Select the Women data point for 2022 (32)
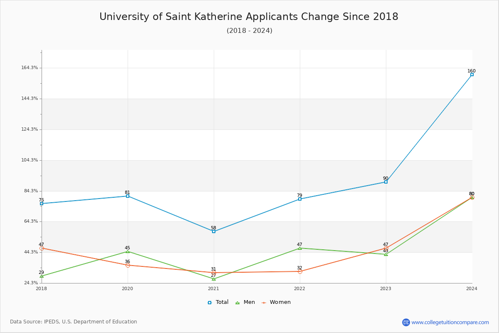This screenshot has width=499, height=333. click(x=300, y=271)
